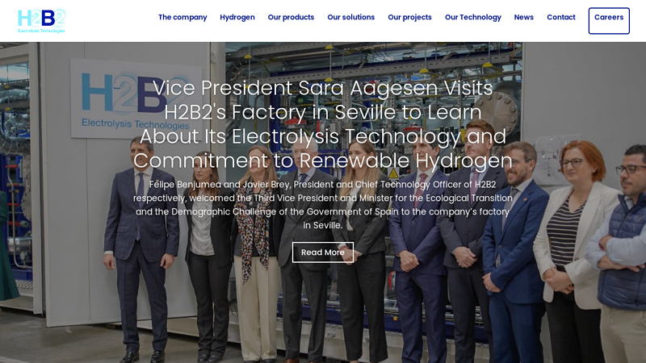Open the Hydrogen menu item
Screen dimensions: 646x363
(237, 17)
